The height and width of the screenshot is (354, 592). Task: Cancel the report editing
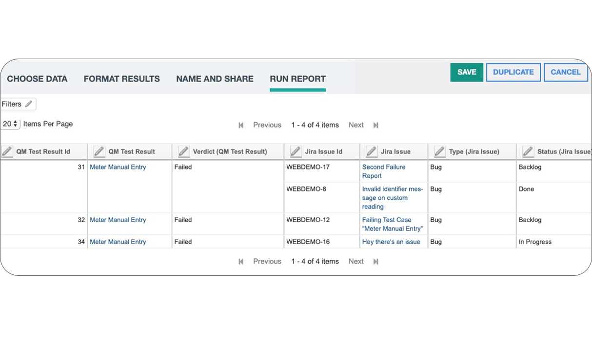coord(566,72)
